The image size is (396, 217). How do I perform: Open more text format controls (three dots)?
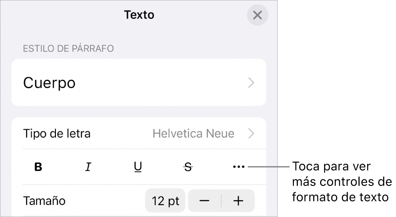[x=238, y=167]
